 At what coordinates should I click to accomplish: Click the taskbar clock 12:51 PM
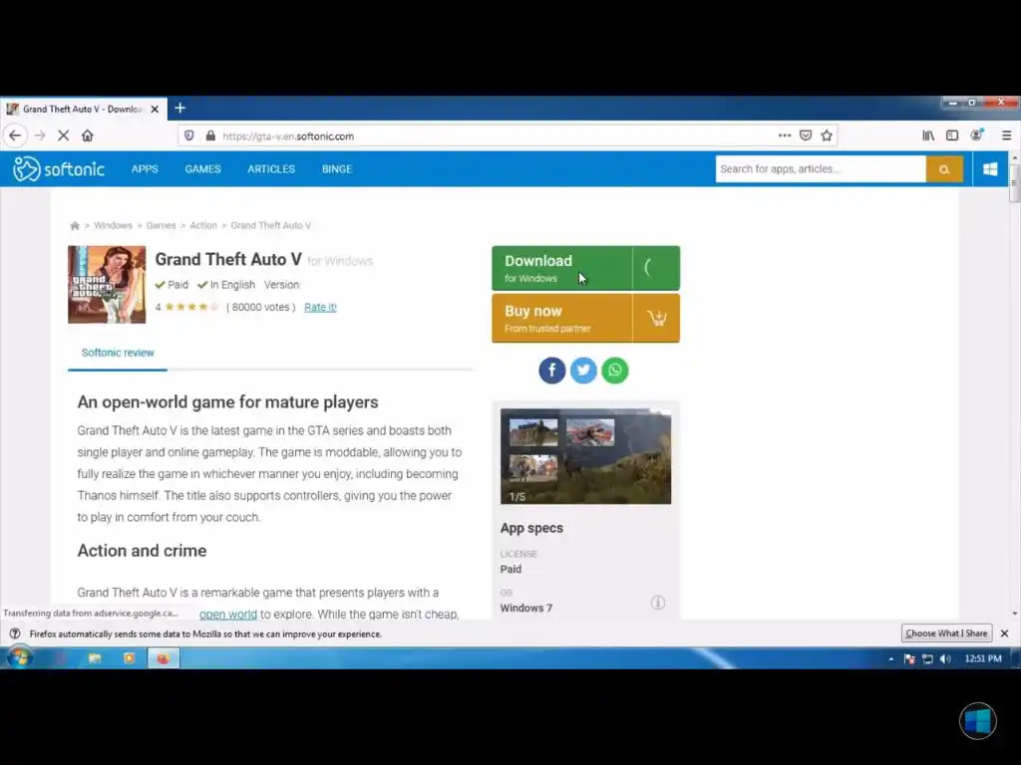tap(982, 658)
